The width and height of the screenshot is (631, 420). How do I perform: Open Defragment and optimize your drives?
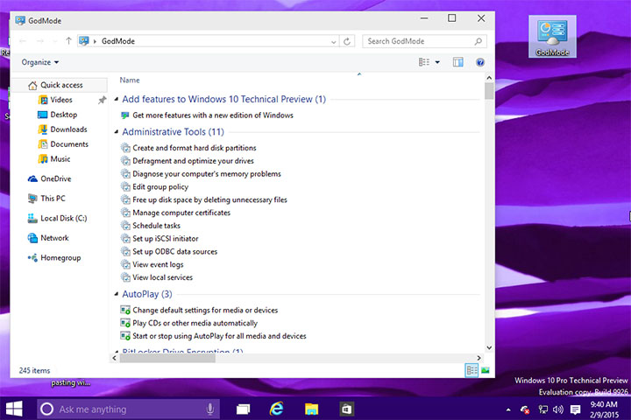[193, 161]
